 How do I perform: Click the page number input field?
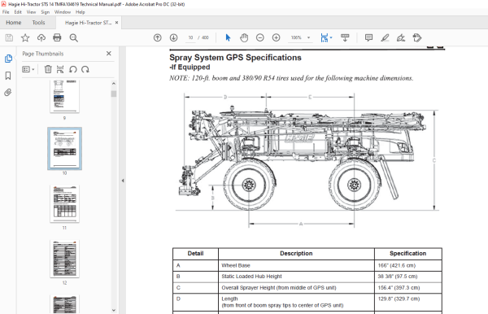tap(190, 37)
